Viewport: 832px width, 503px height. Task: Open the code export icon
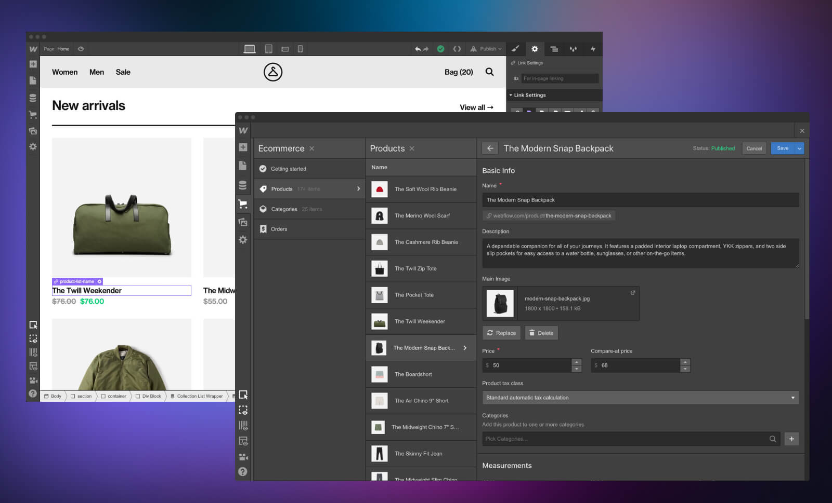pyautogui.click(x=457, y=49)
